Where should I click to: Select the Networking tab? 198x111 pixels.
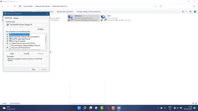(x=8, y=18)
